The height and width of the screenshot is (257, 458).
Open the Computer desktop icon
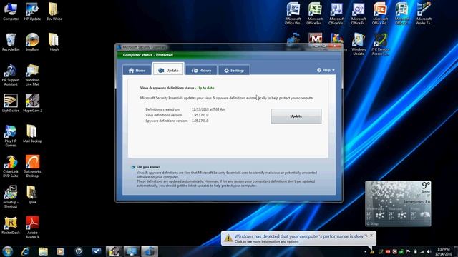point(11,11)
